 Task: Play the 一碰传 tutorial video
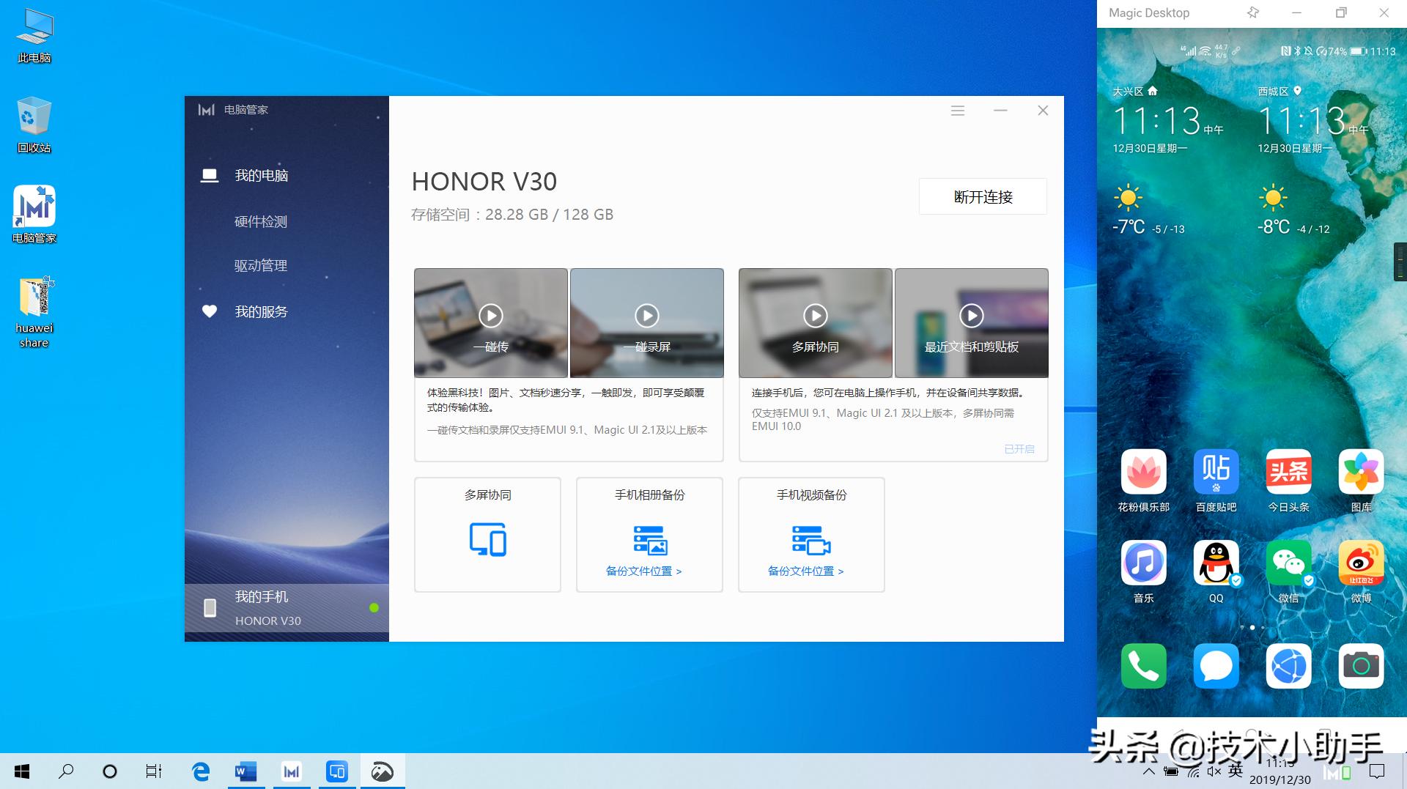coord(491,316)
